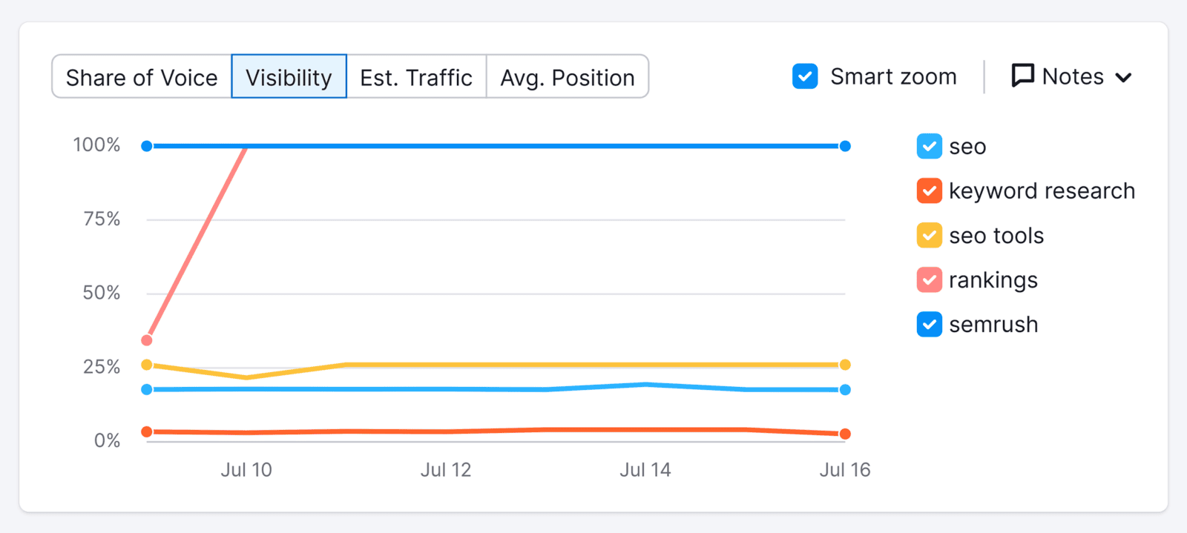Switch to the Share of Voice tab

(141, 76)
